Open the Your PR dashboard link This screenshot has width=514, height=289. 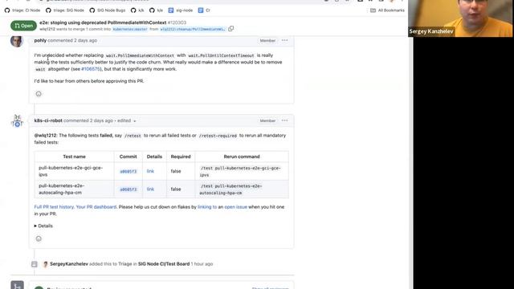tap(96, 207)
